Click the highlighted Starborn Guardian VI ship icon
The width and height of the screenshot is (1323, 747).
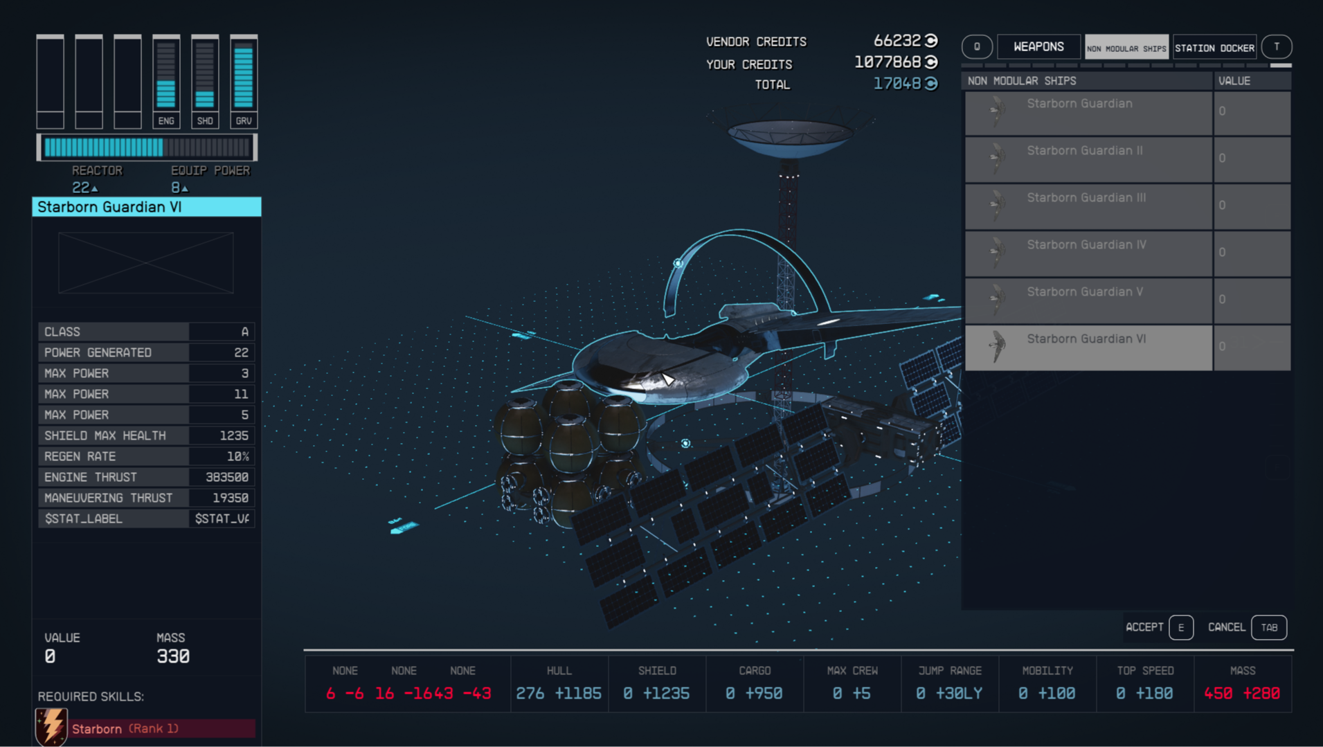coord(997,346)
